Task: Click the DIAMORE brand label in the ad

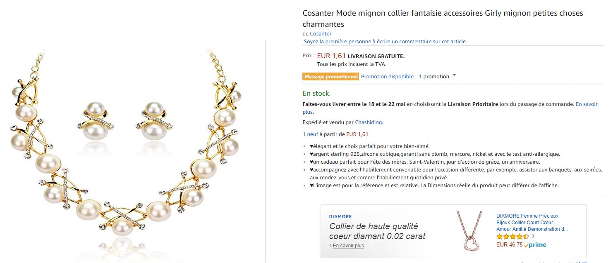Action: coord(340,216)
